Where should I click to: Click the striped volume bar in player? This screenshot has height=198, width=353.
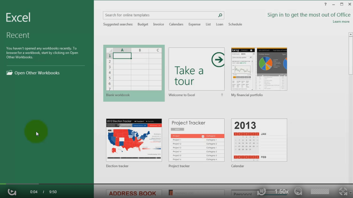[x=320, y=191]
